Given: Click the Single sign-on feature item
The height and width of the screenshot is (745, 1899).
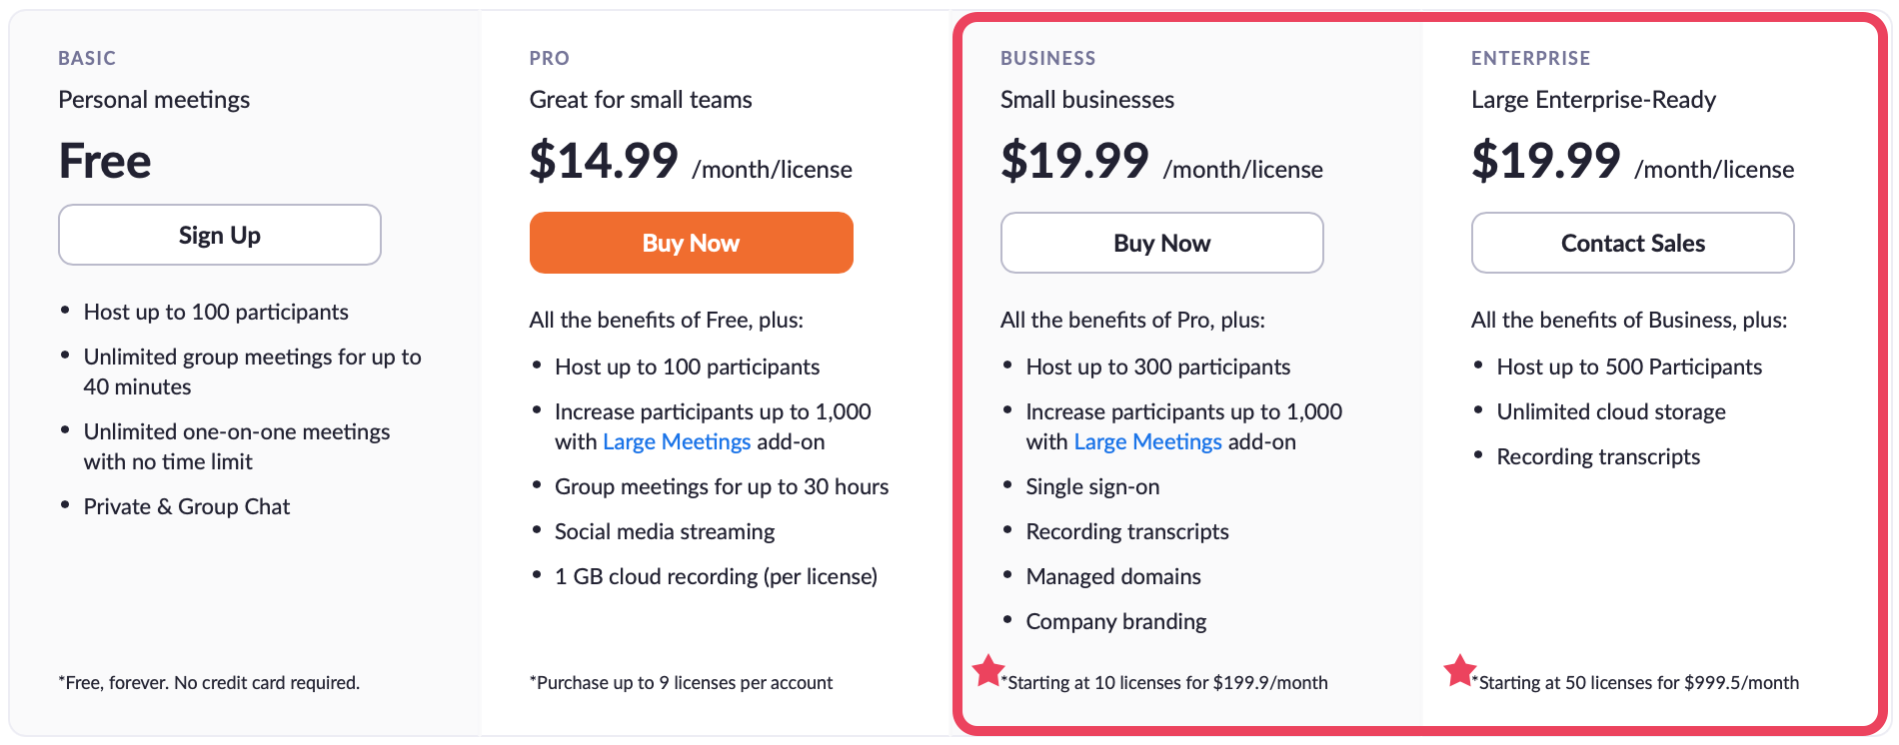Looking at the screenshot, I should tap(1092, 486).
